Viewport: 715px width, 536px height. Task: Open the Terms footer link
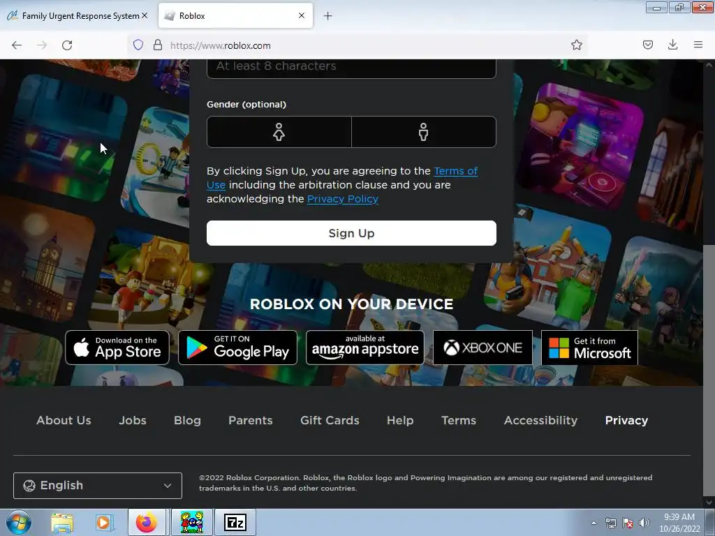pyautogui.click(x=459, y=420)
